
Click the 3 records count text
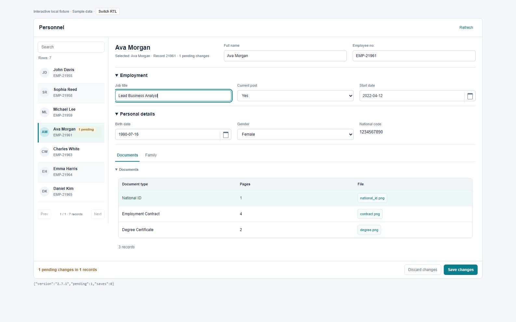[126, 247]
